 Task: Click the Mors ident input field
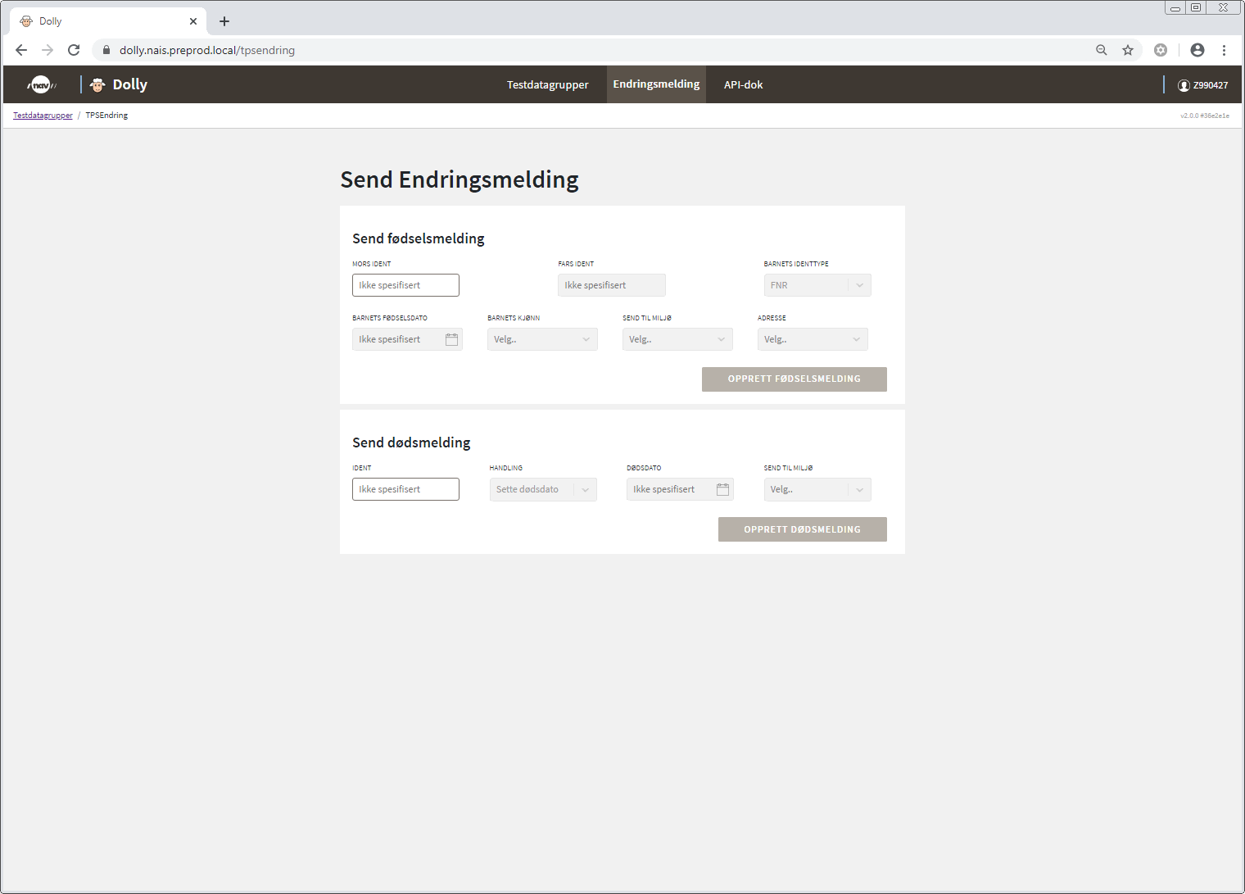coord(405,284)
